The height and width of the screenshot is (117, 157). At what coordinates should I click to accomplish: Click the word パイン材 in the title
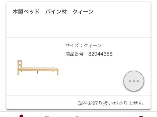56,12
